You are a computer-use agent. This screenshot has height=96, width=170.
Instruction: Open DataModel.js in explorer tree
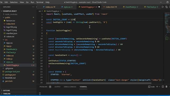point(12,49)
